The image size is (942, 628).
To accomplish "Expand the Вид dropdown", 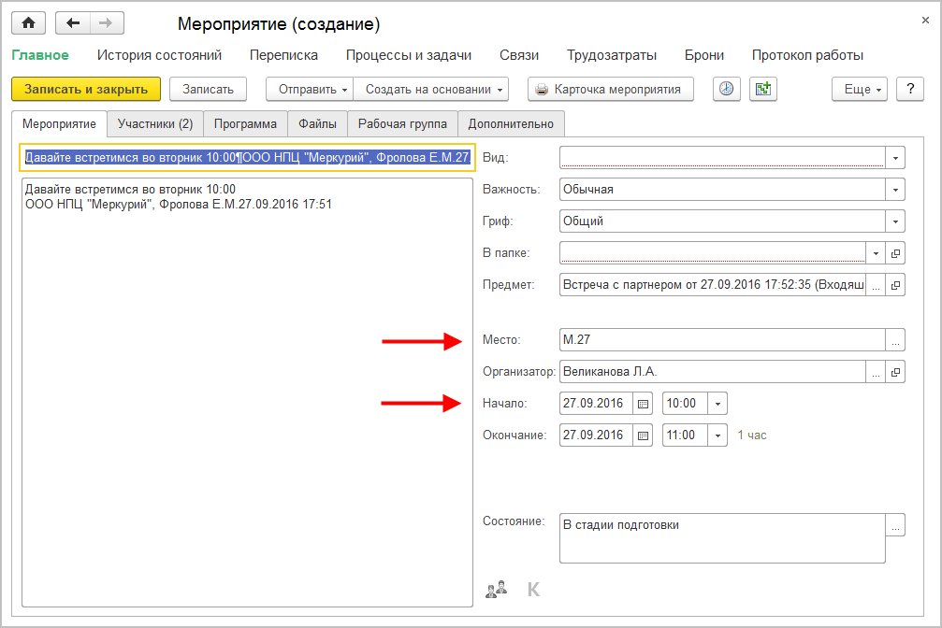I will [x=895, y=158].
